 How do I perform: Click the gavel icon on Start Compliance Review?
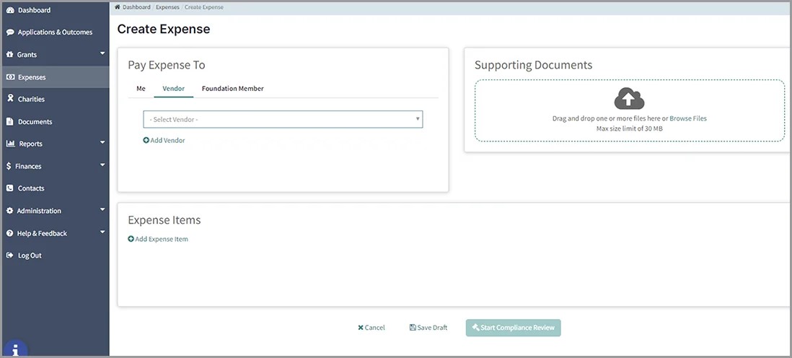(475, 328)
